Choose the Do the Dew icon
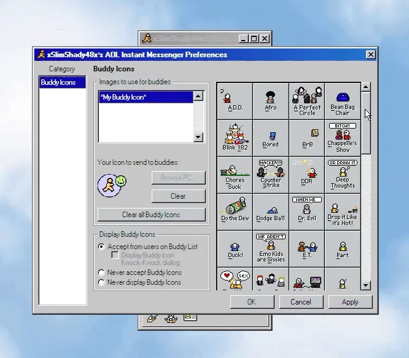The height and width of the screenshot is (358, 409). [x=234, y=211]
